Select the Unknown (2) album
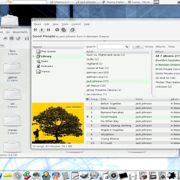 (163, 87)
